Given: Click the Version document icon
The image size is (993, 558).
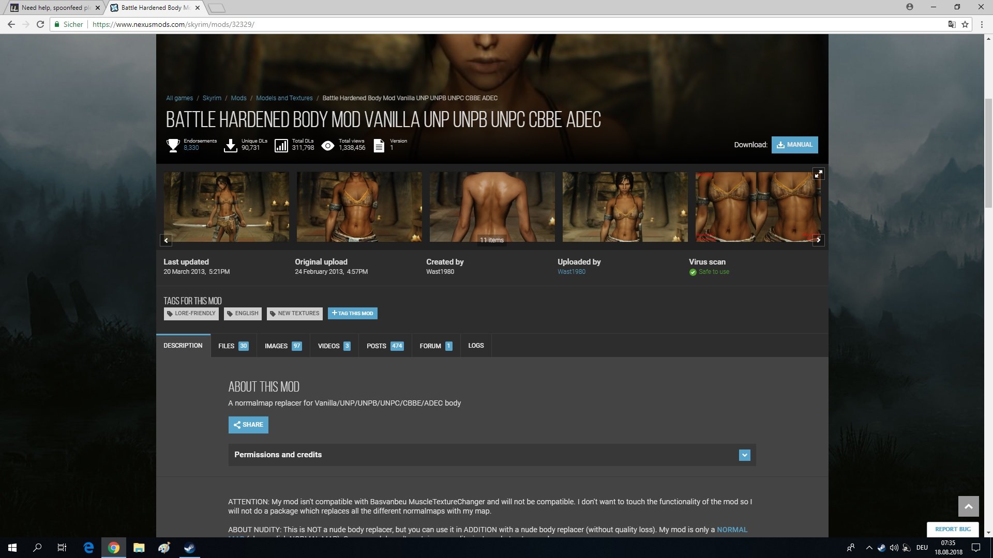Looking at the screenshot, I should pyautogui.click(x=379, y=145).
